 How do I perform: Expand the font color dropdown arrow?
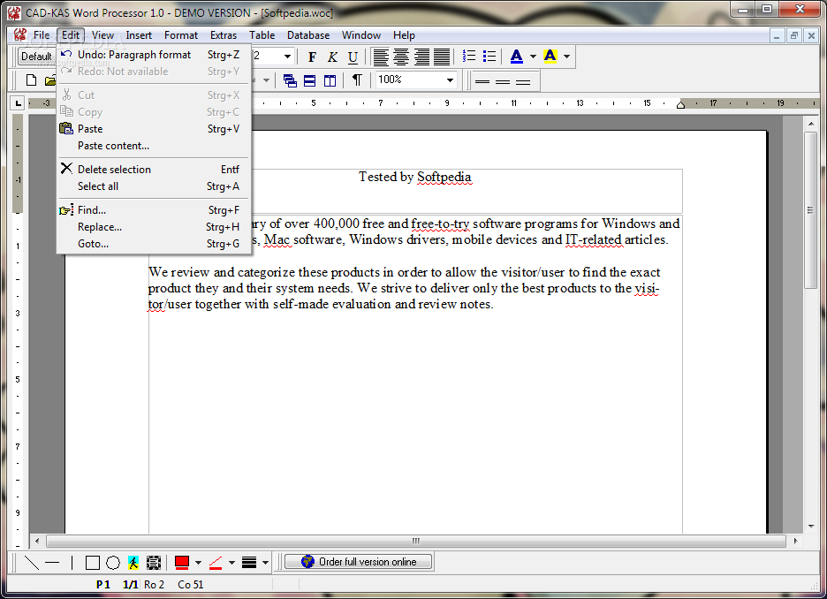click(533, 57)
